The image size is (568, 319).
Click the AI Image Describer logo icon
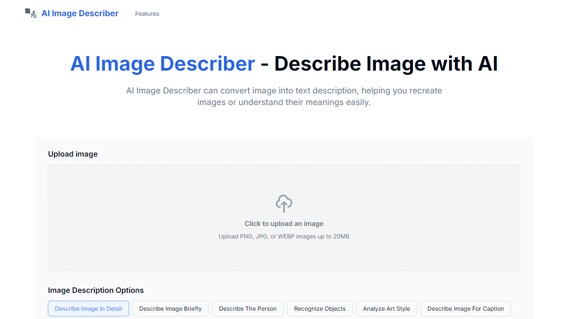[31, 13]
